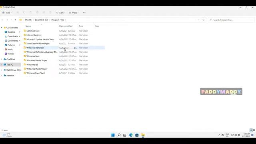Select Microsoft Update Health Tools folder
This screenshot has width=256, height=144.
pyautogui.click(x=40, y=39)
